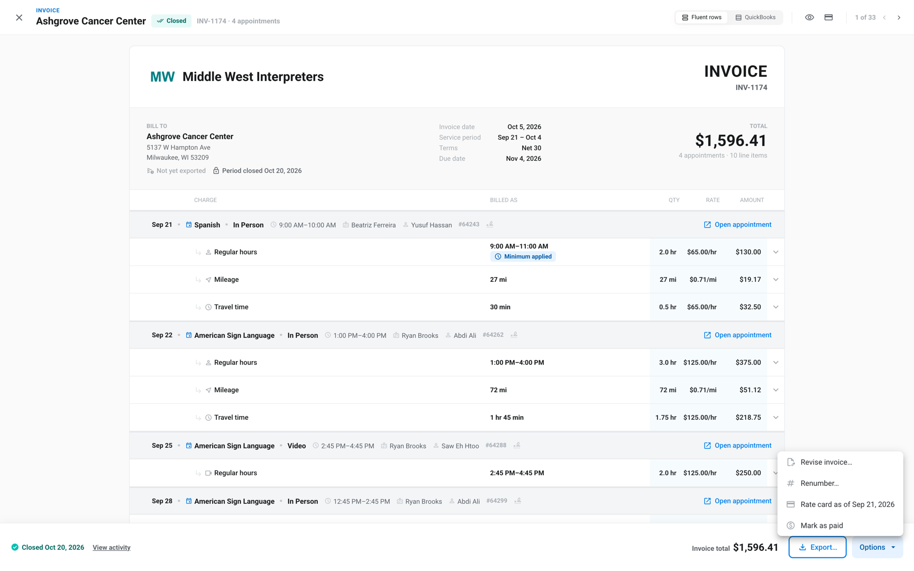Expand the $375.00 Regular hours line
The width and height of the screenshot is (914, 571).
pyautogui.click(x=775, y=363)
